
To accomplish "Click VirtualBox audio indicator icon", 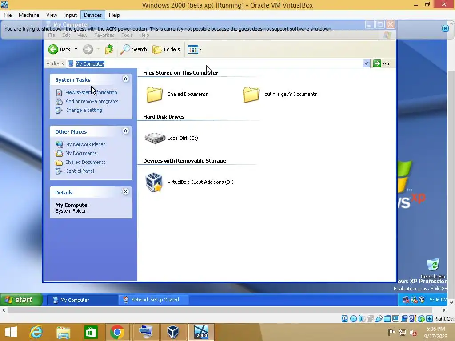I will (362, 319).
